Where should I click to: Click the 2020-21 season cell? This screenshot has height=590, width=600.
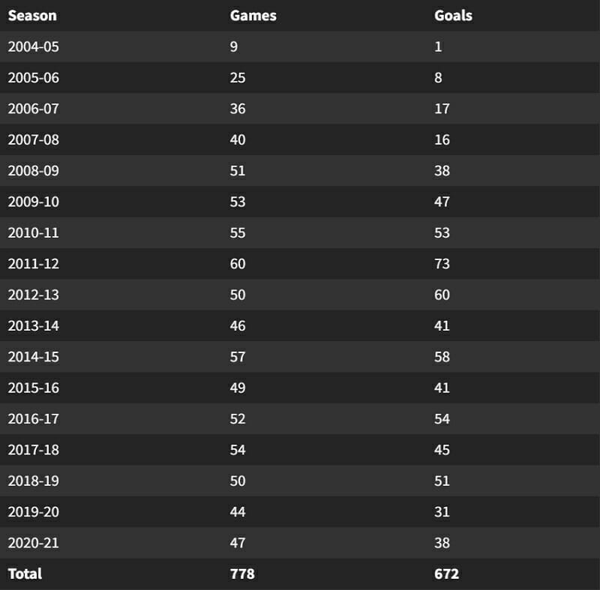pyautogui.click(x=33, y=544)
